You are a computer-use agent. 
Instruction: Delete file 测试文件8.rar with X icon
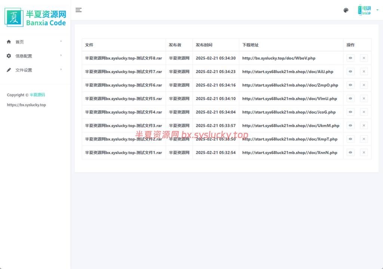(364, 58)
